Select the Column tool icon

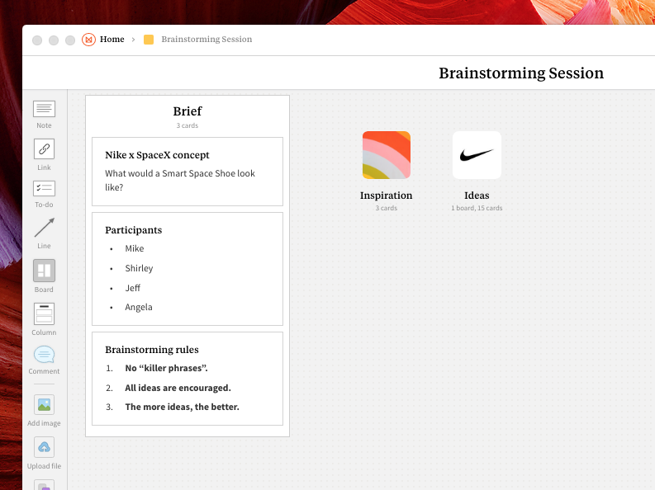pyautogui.click(x=44, y=313)
